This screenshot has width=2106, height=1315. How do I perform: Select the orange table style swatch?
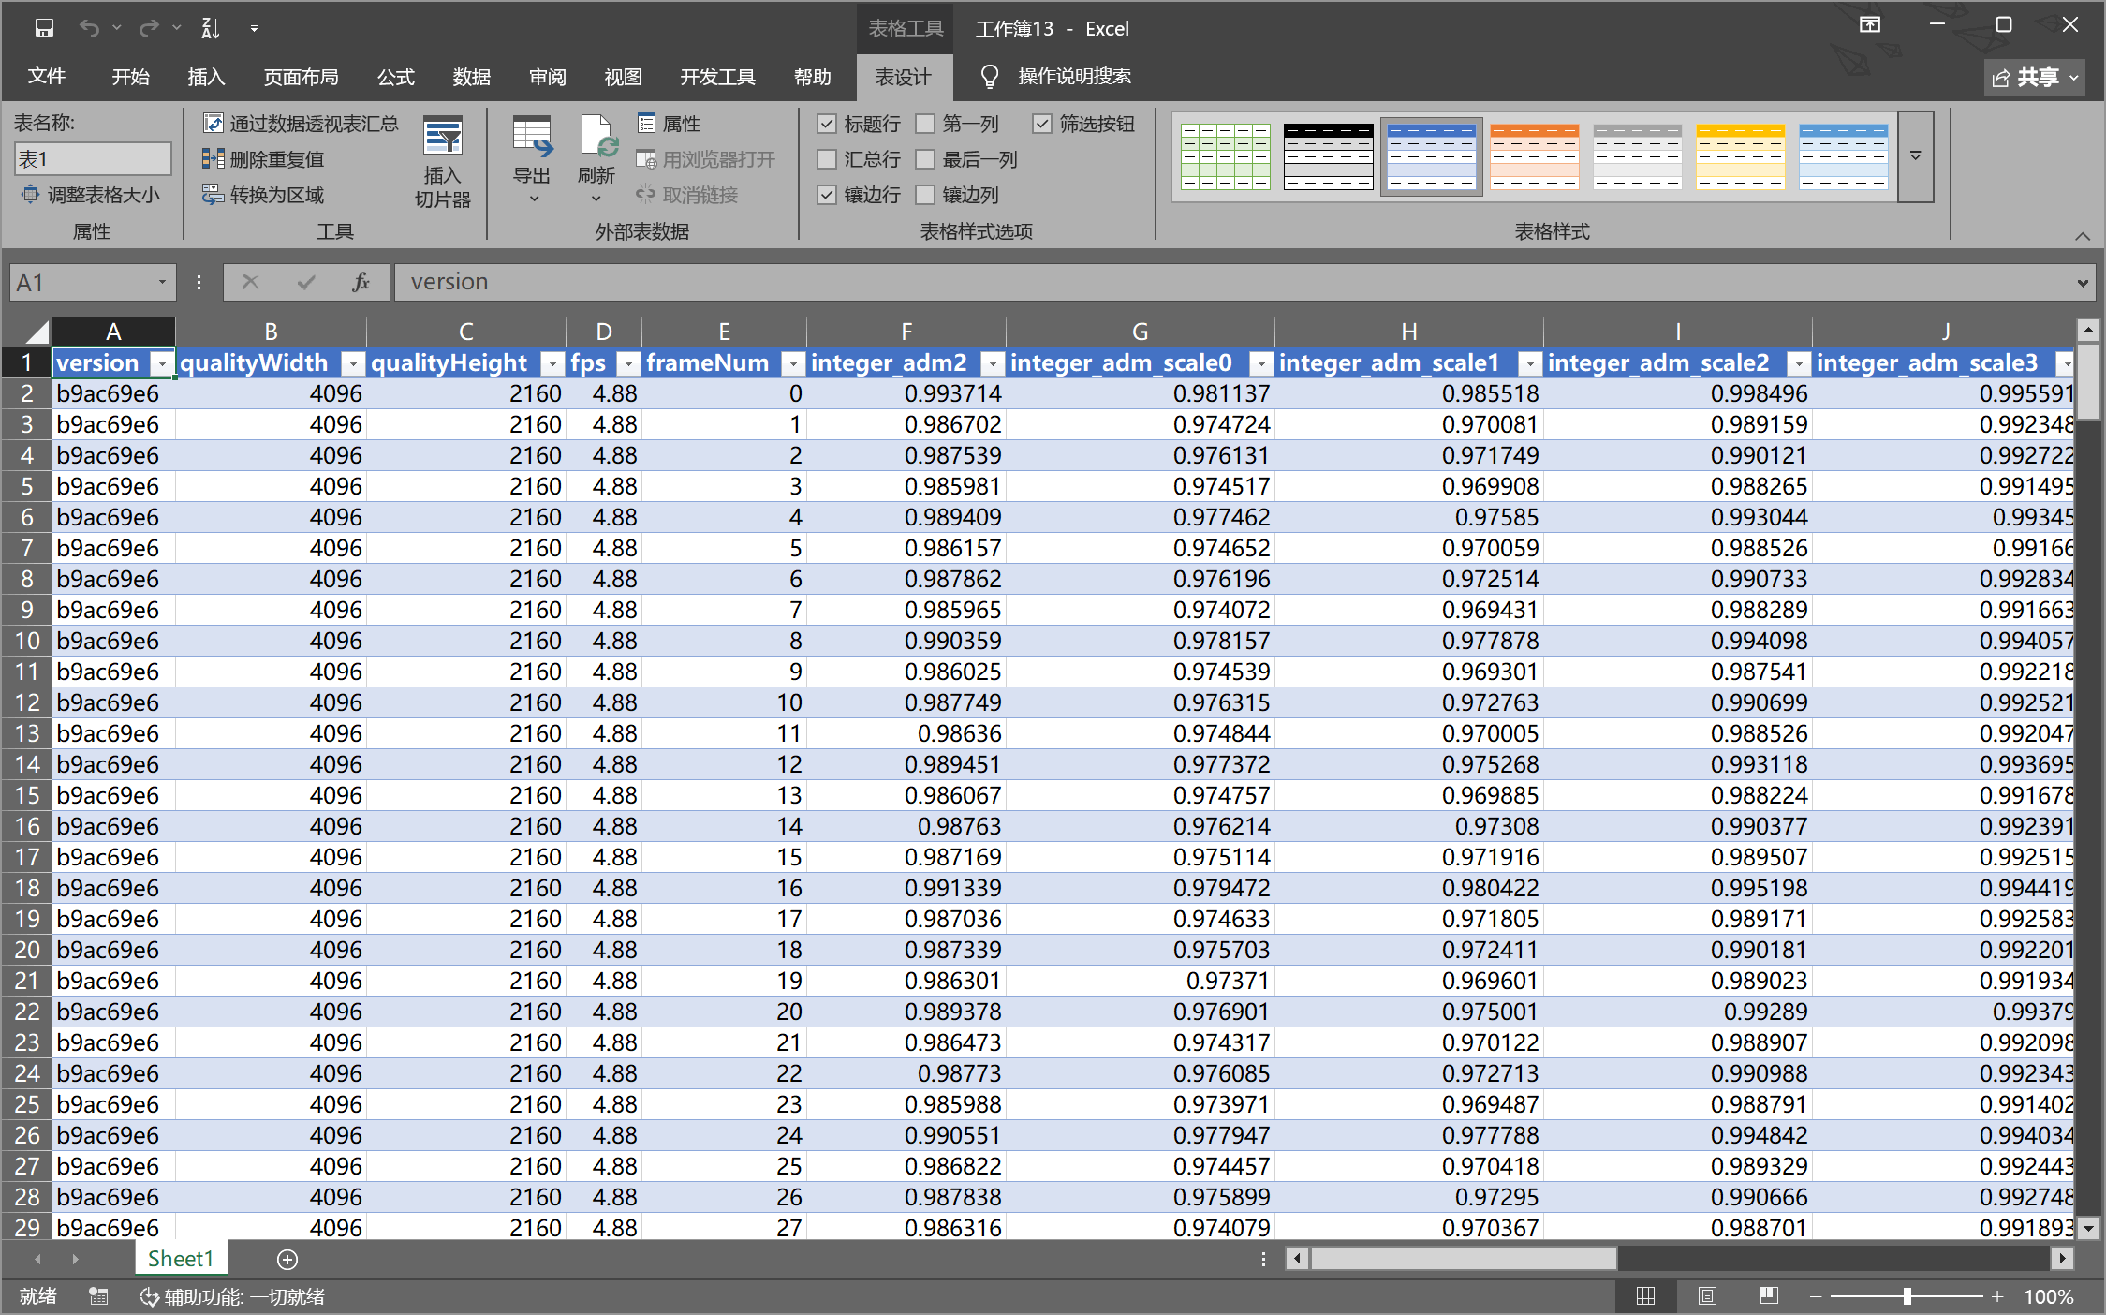coord(1535,156)
